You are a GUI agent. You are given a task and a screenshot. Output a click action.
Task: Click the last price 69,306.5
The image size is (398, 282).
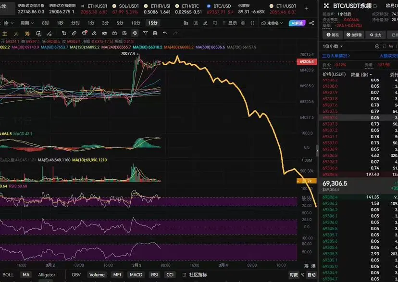[x=335, y=184]
